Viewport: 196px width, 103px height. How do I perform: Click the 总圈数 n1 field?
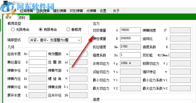[x=78, y=62]
